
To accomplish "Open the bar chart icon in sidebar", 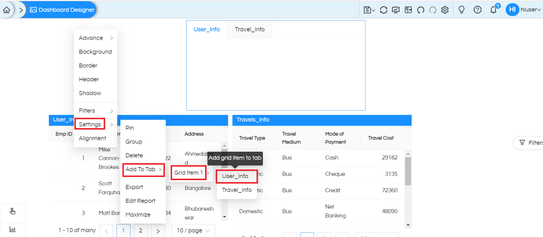I will click(x=12, y=230).
